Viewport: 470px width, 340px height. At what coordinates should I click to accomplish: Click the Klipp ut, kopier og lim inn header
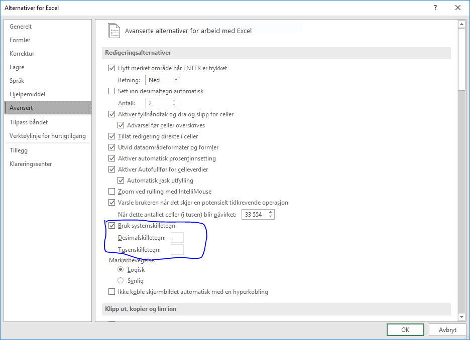pos(276,309)
